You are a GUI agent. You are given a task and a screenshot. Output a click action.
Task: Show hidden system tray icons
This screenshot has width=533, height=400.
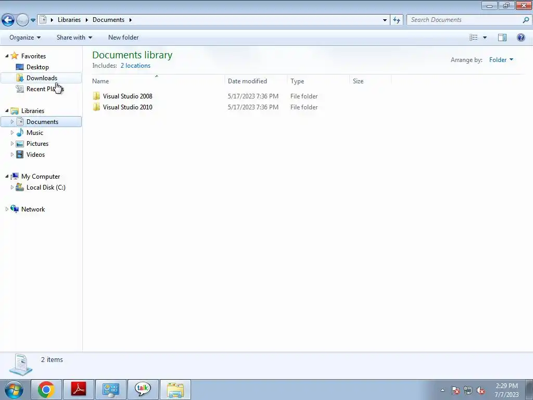coord(442,390)
